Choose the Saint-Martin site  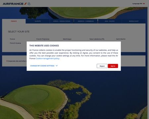[x=121, y=39]
